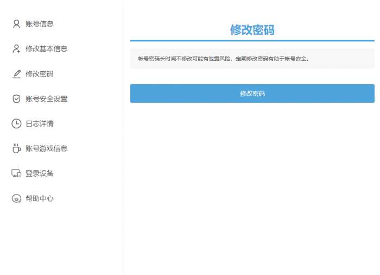This screenshot has height=275, width=380.
Task: Click the blue 修改密码 button
Action: (252, 93)
